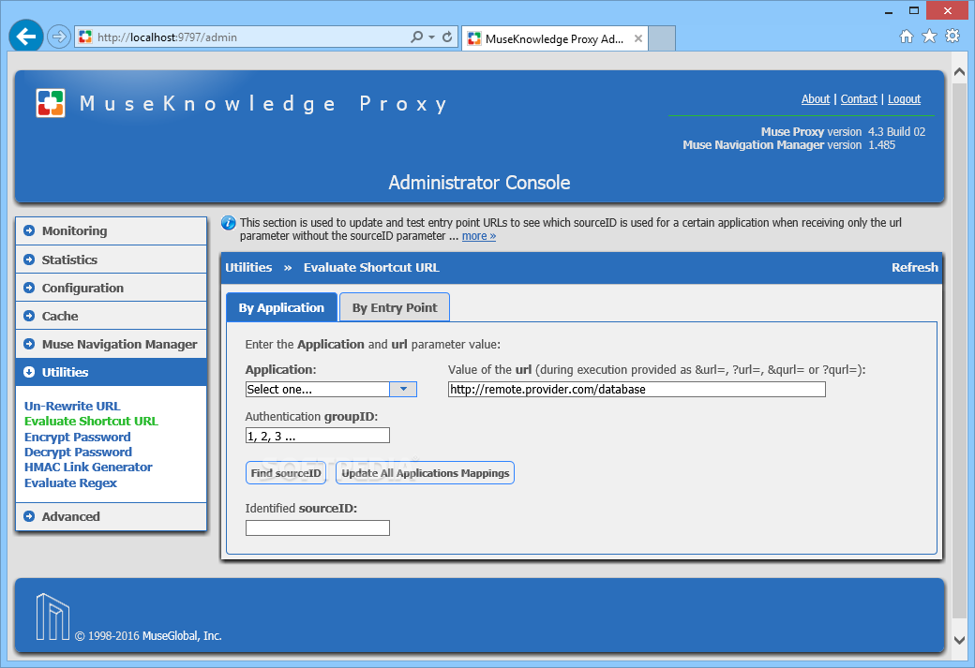Click the Logout link
975x668 pixels.
point(904,98)
